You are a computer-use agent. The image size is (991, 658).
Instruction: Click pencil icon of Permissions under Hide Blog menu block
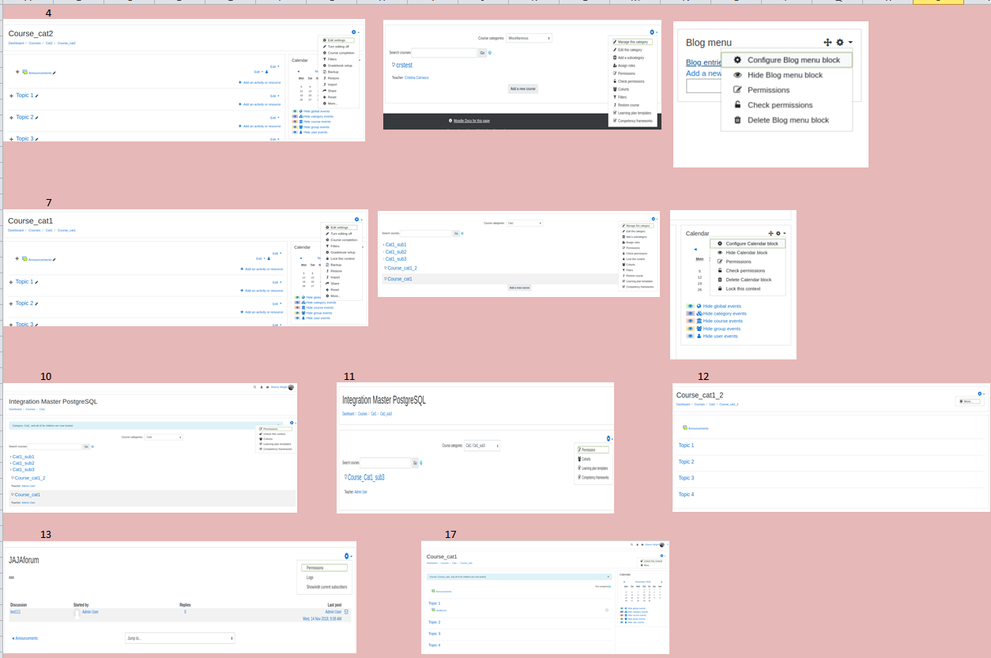point(737,90)
